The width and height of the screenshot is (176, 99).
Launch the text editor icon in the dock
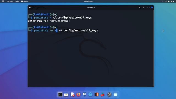[72, 95]
